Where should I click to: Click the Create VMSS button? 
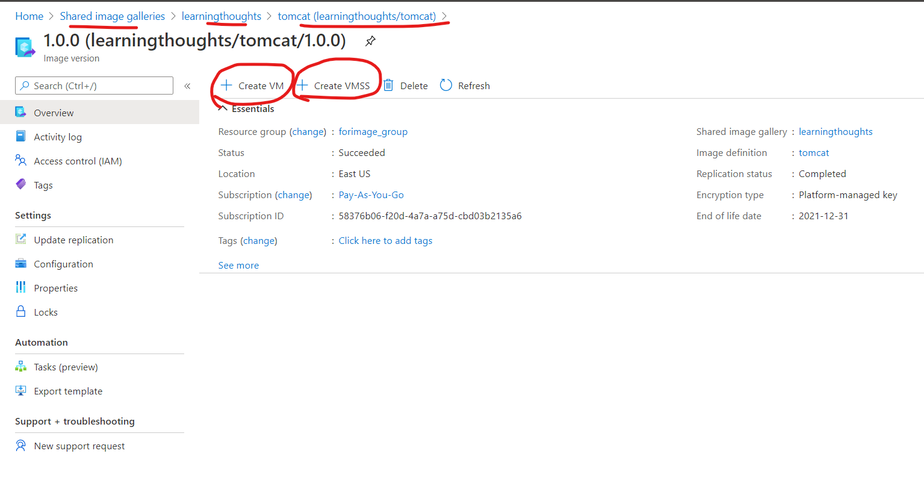335,86
